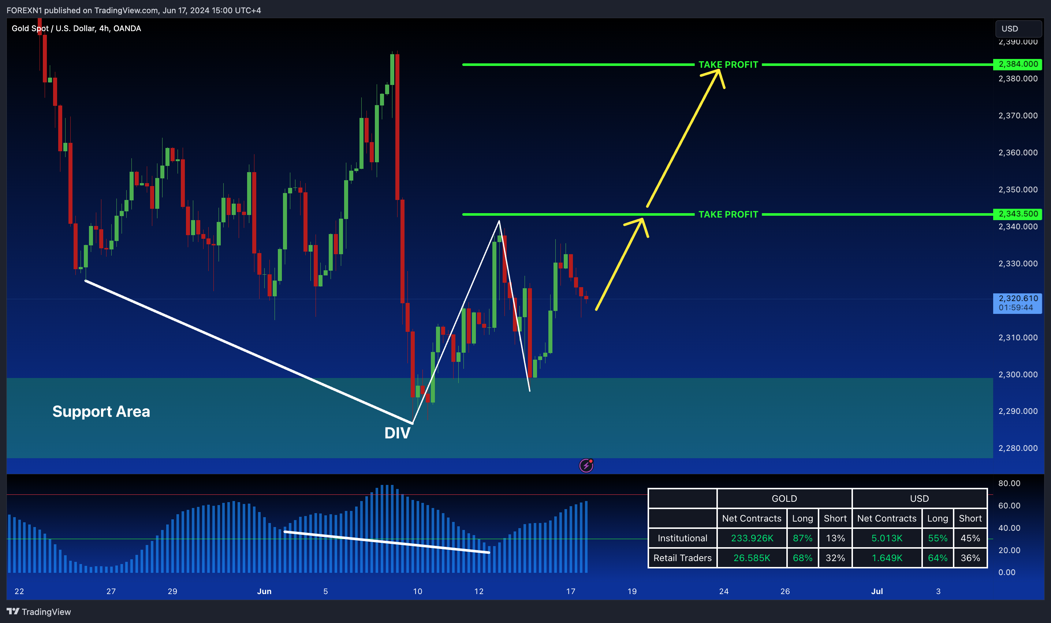Click the USD table header cell
The height and width of the screenshot is (623, 1051).
919,498
